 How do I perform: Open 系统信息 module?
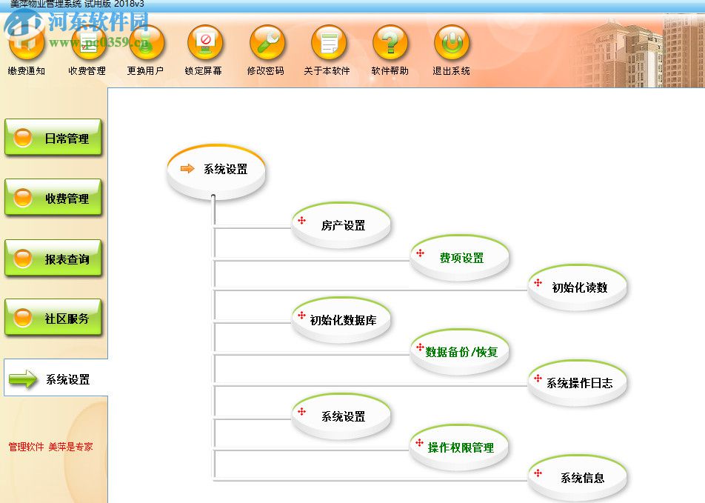coord(578,477)
